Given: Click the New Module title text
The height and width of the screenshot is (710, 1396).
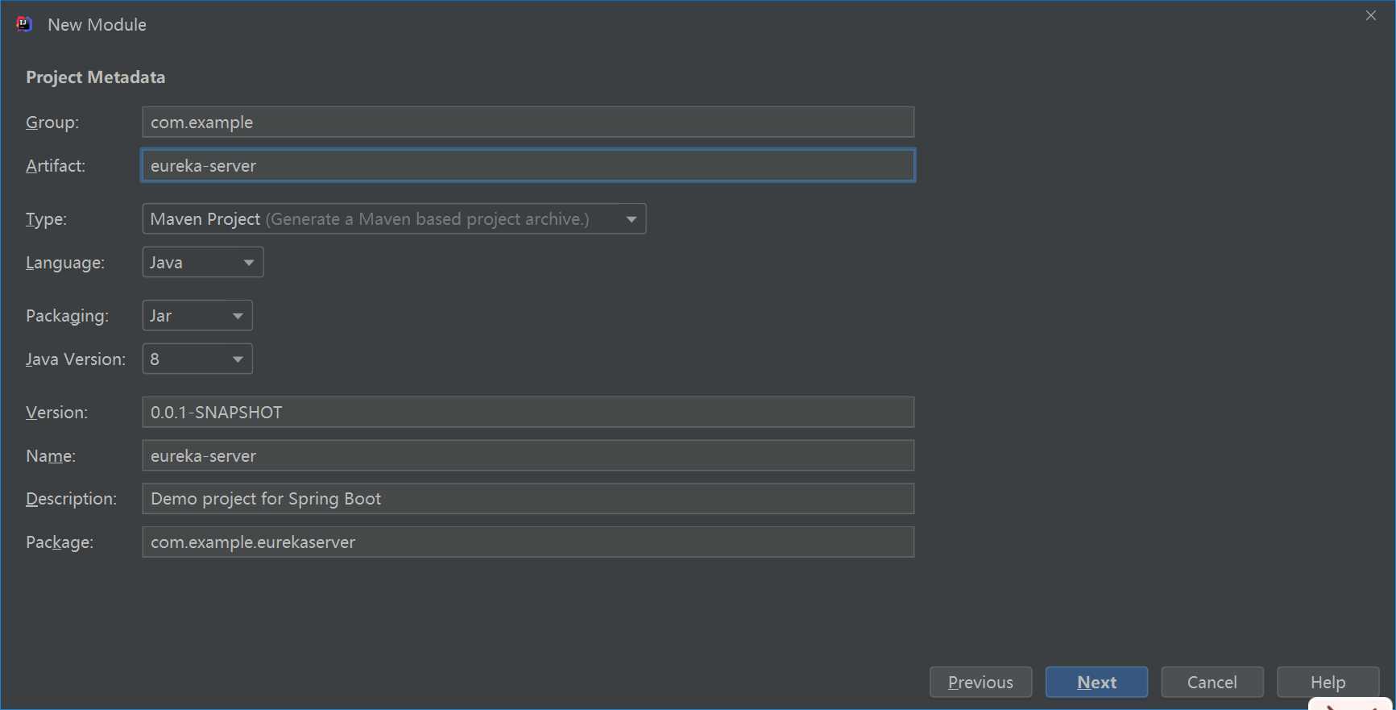Looking at the screenshot, I should (x=97, y=25).
